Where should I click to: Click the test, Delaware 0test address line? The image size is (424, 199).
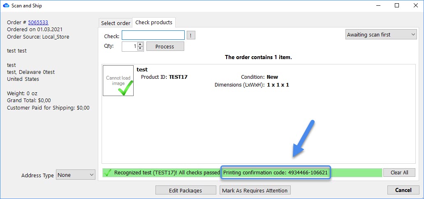click(31, 72)
